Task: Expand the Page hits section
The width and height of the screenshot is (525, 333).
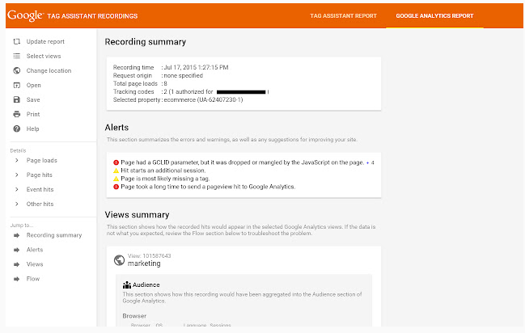Action: tap(17, 175)
